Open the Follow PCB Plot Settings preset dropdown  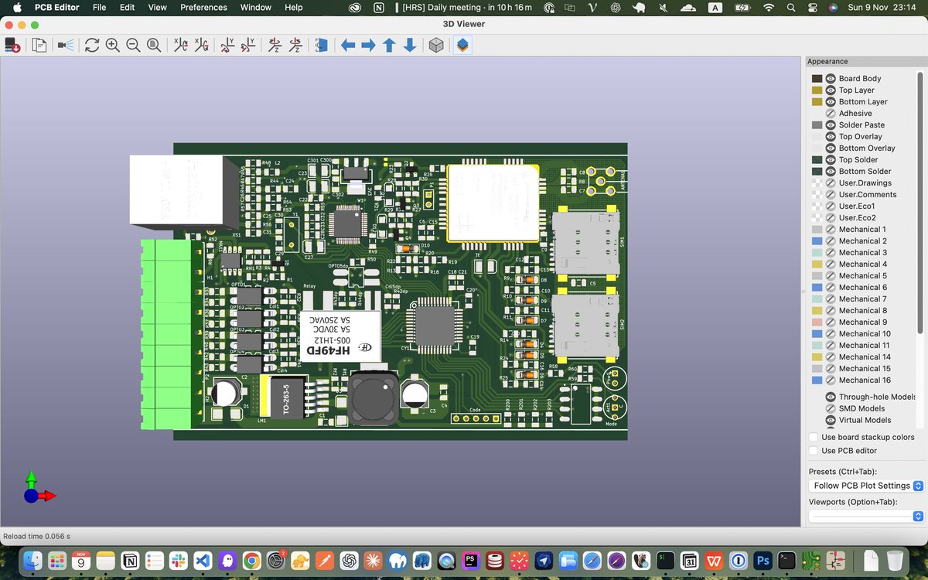[x=865, y=486]
